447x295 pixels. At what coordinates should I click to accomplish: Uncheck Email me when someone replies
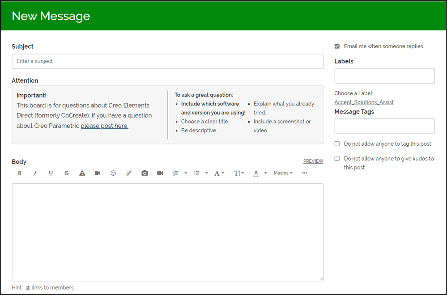coord(337,46)
